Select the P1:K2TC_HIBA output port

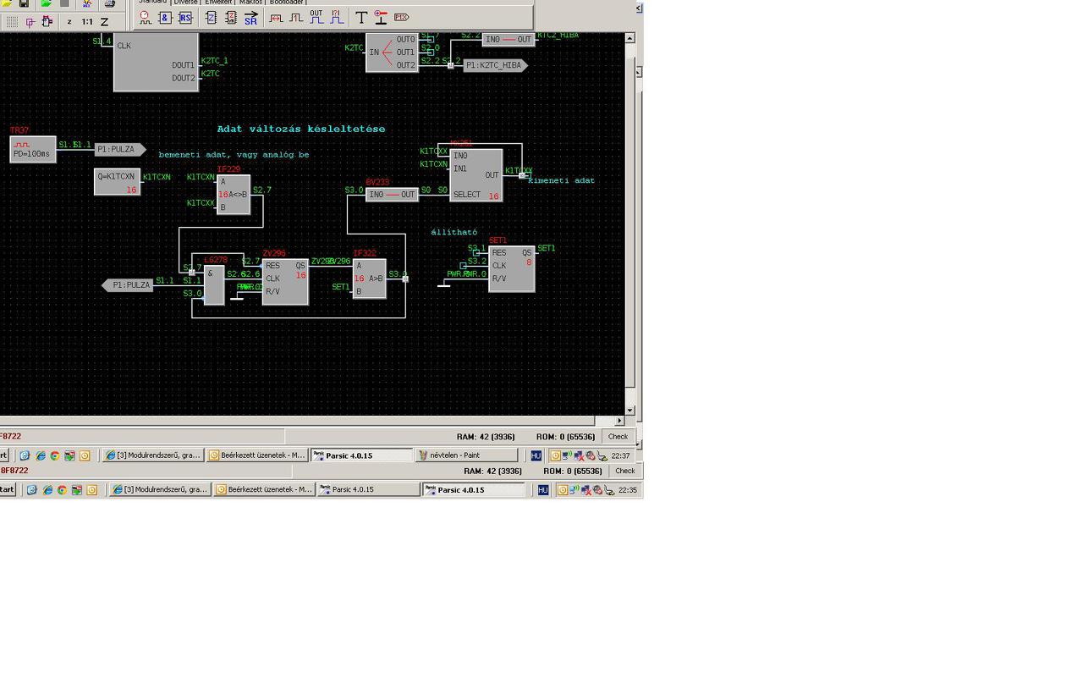(495, 65)
